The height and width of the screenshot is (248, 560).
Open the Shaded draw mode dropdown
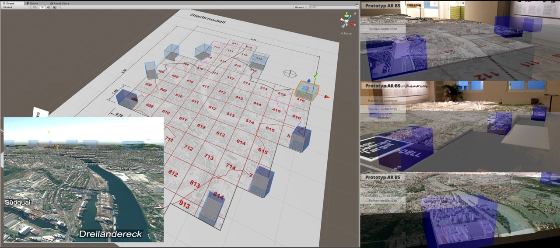(16, 7)
